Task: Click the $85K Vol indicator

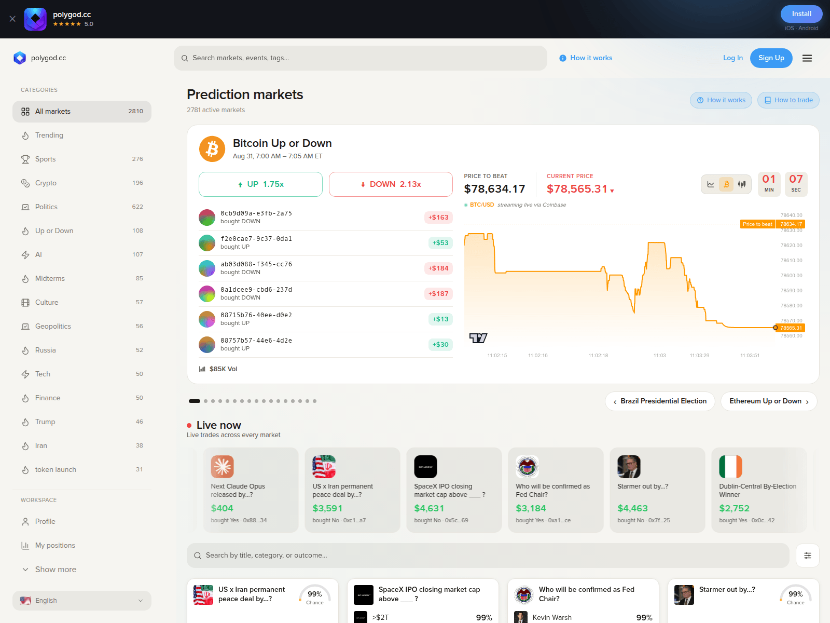Action: pos(218,369)
